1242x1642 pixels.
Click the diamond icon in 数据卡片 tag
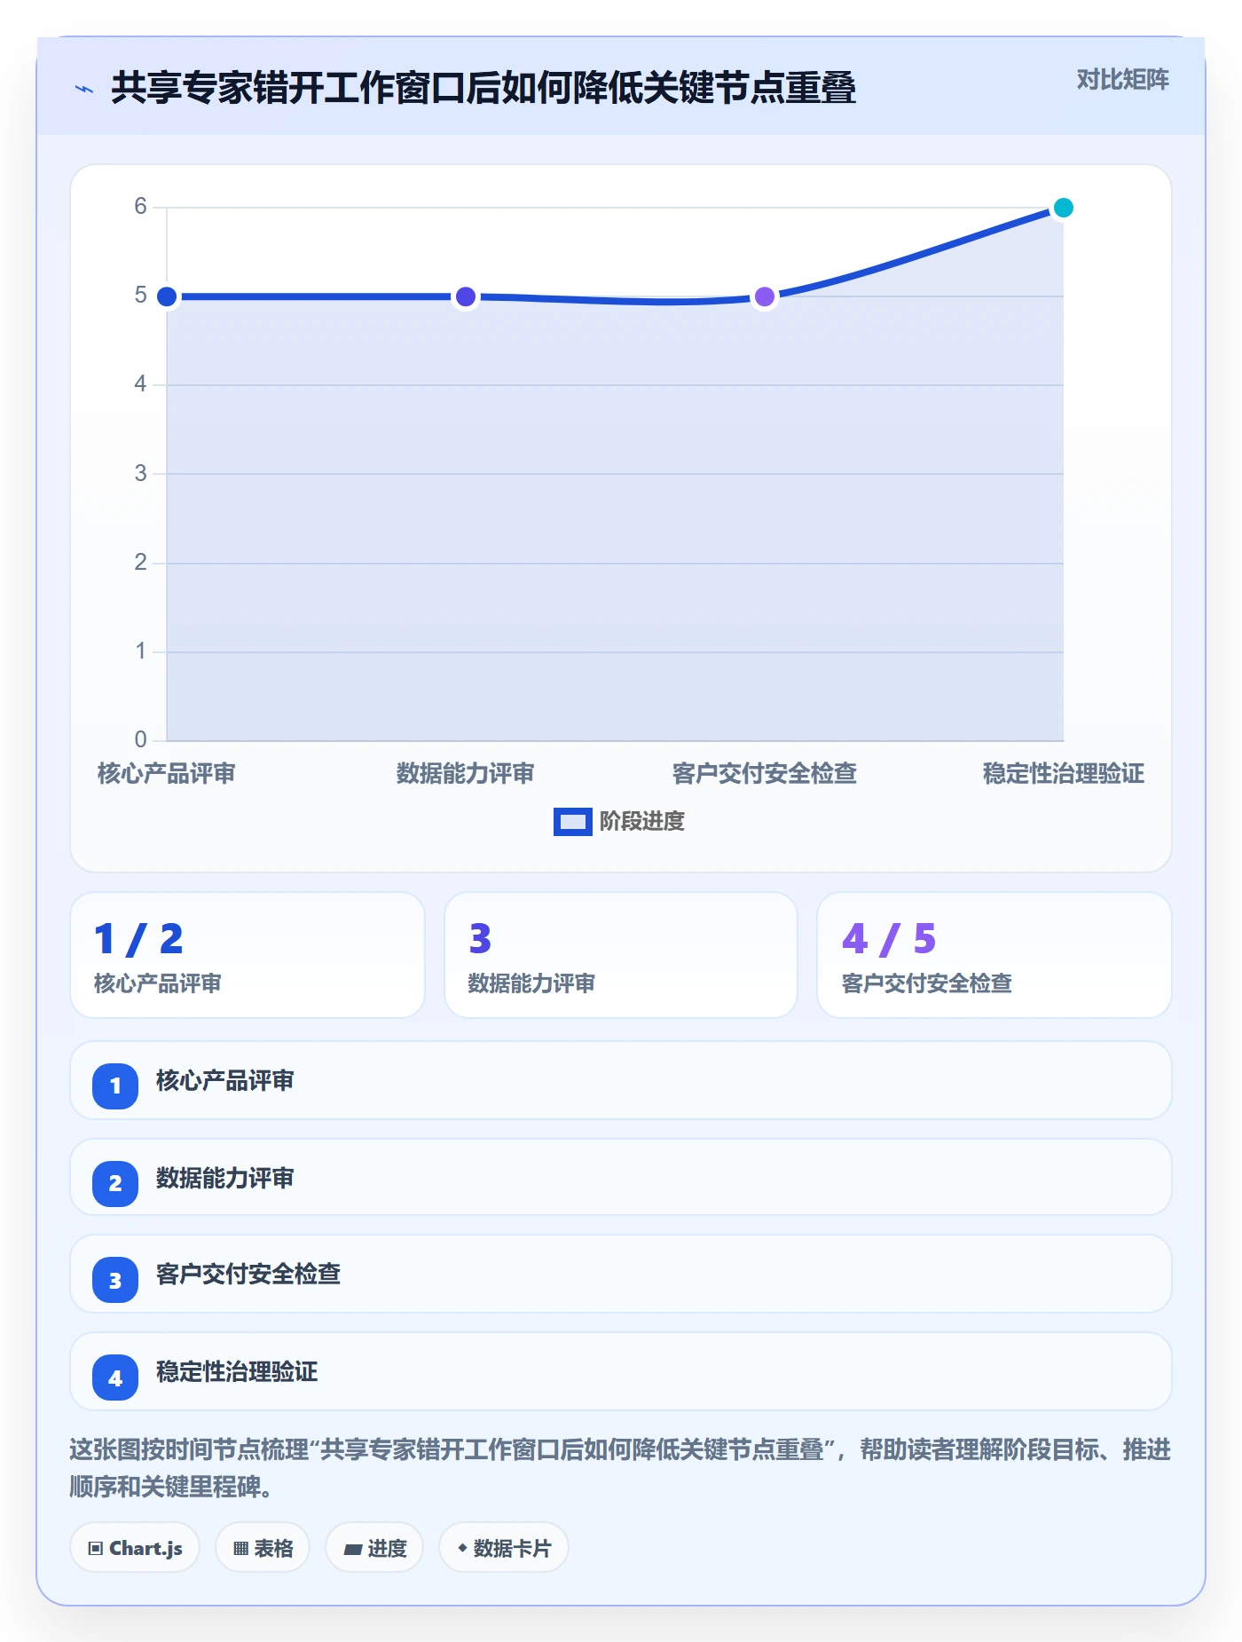[x=462, y=1548]
